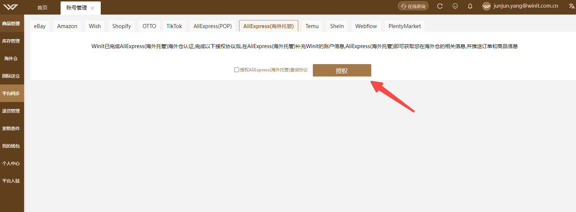Image resolution: width=576 pixels, height=212 pixels.
Task: Open the Temu platform tab
Action: click(312, 26)
